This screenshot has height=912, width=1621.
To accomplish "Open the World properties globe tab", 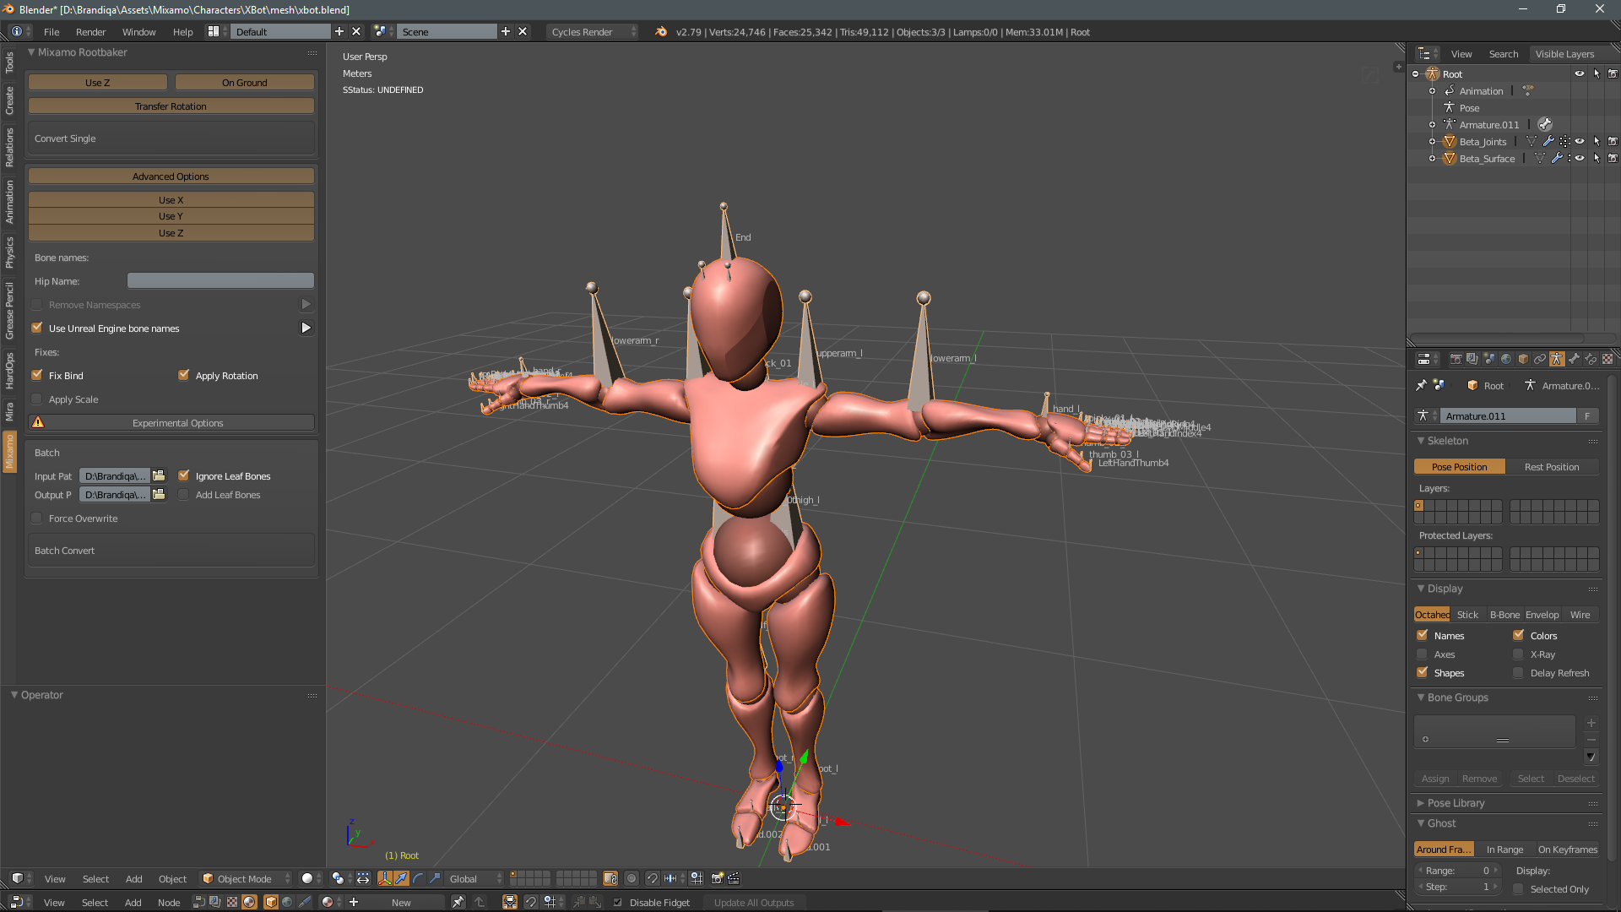I will coord(1506,359).
